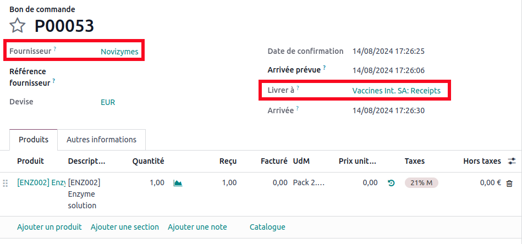Click Ajouter une section link
This screenshot has height=244, width=522.
tap(125, 227)
